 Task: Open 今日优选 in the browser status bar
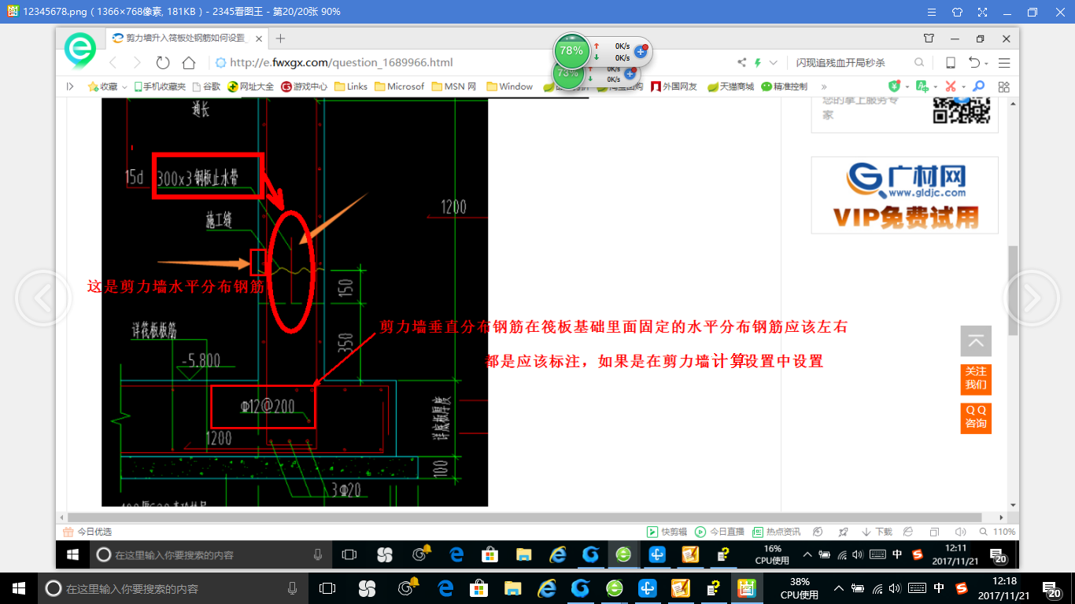point(88,532)
